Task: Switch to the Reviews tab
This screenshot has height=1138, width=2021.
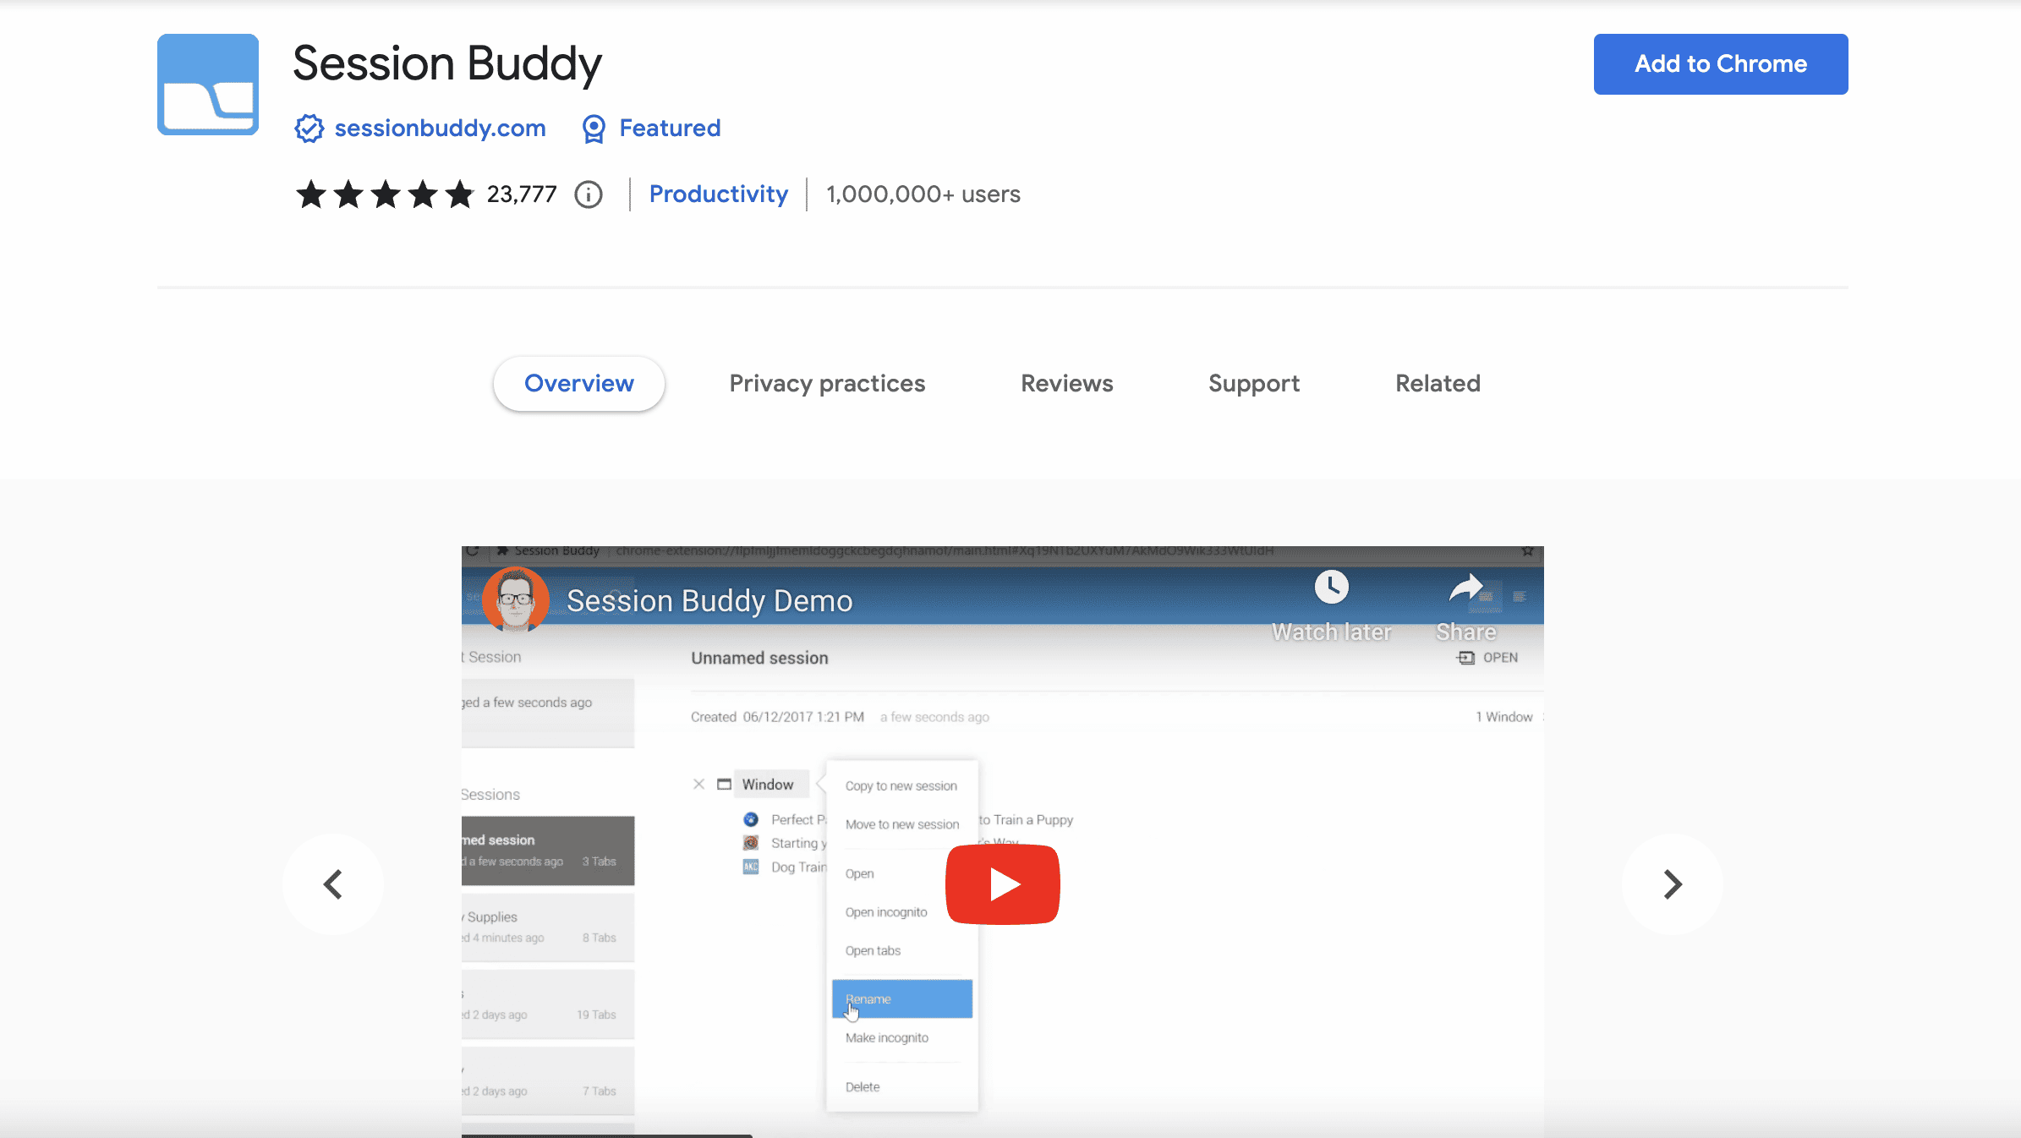Action: 1067,384
